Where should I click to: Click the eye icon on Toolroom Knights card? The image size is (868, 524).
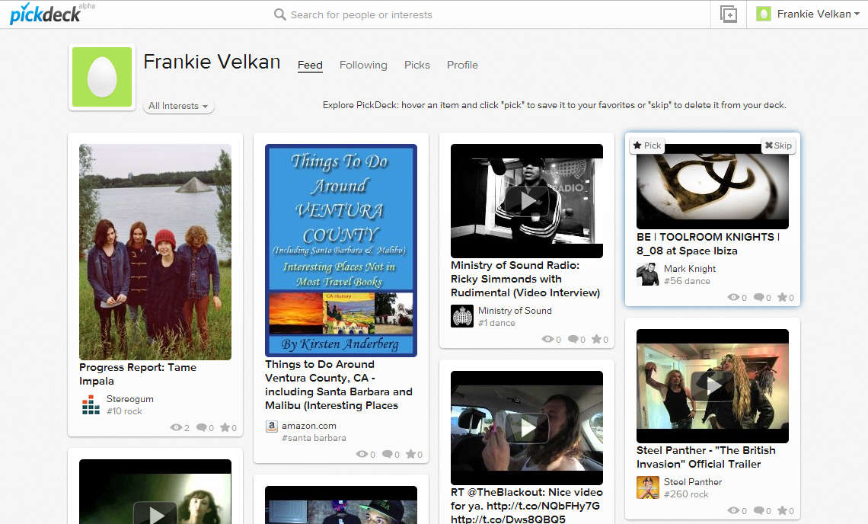pos(733,298)
